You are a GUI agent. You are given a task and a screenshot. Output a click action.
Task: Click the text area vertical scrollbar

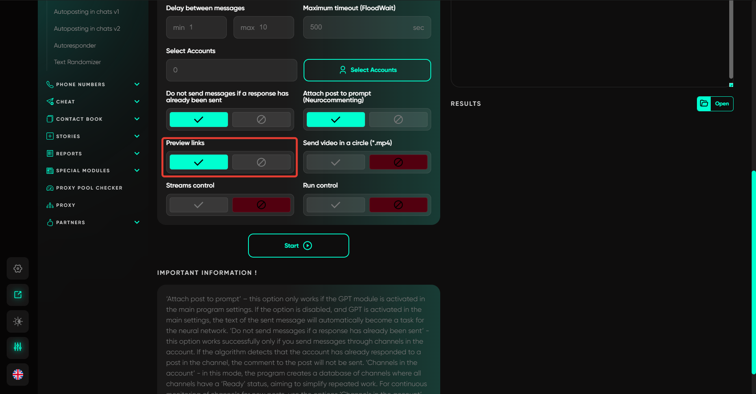coord(731,39)
